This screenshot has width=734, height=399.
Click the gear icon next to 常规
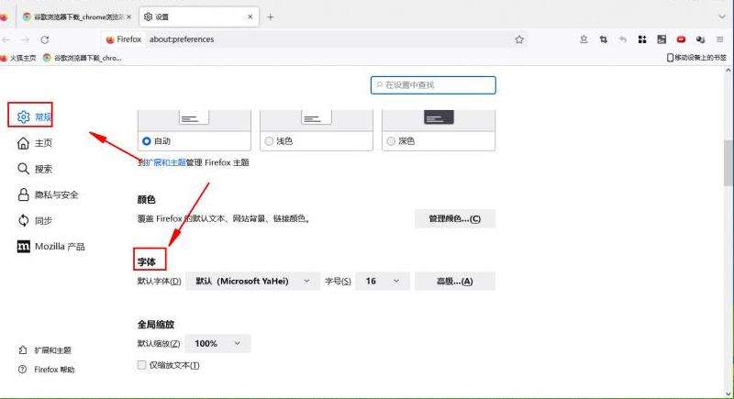click(23, 116)
